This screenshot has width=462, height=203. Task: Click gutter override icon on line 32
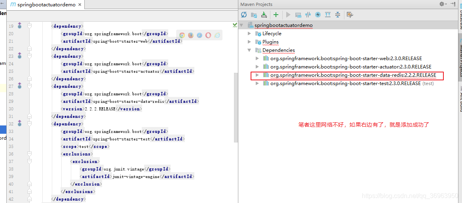[x=19, y=123]
